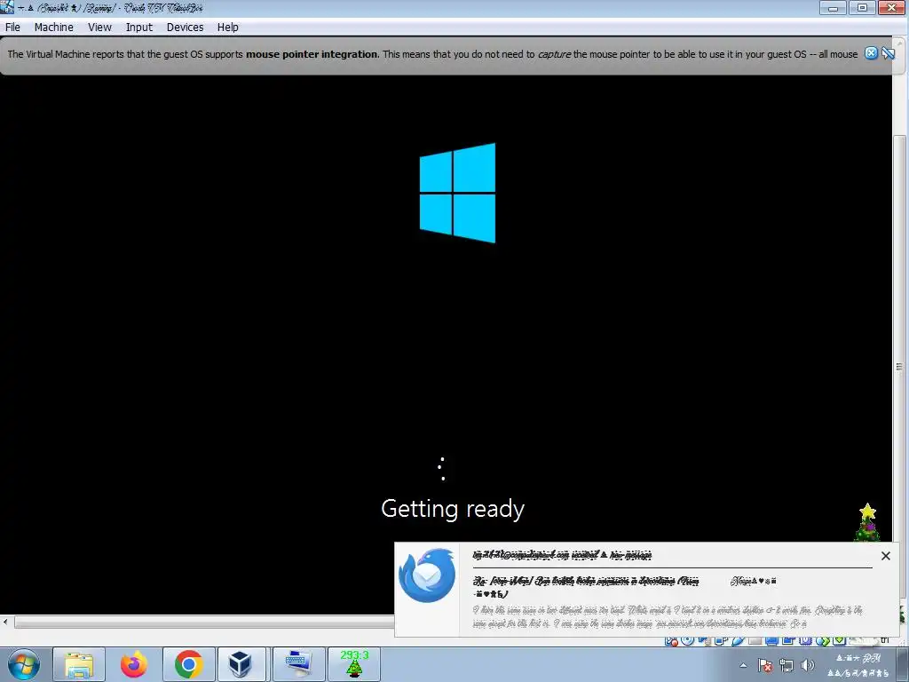909x682 pixels.
Task: Close the Thunderbird new mail popup
Action: tap(886, 556)
